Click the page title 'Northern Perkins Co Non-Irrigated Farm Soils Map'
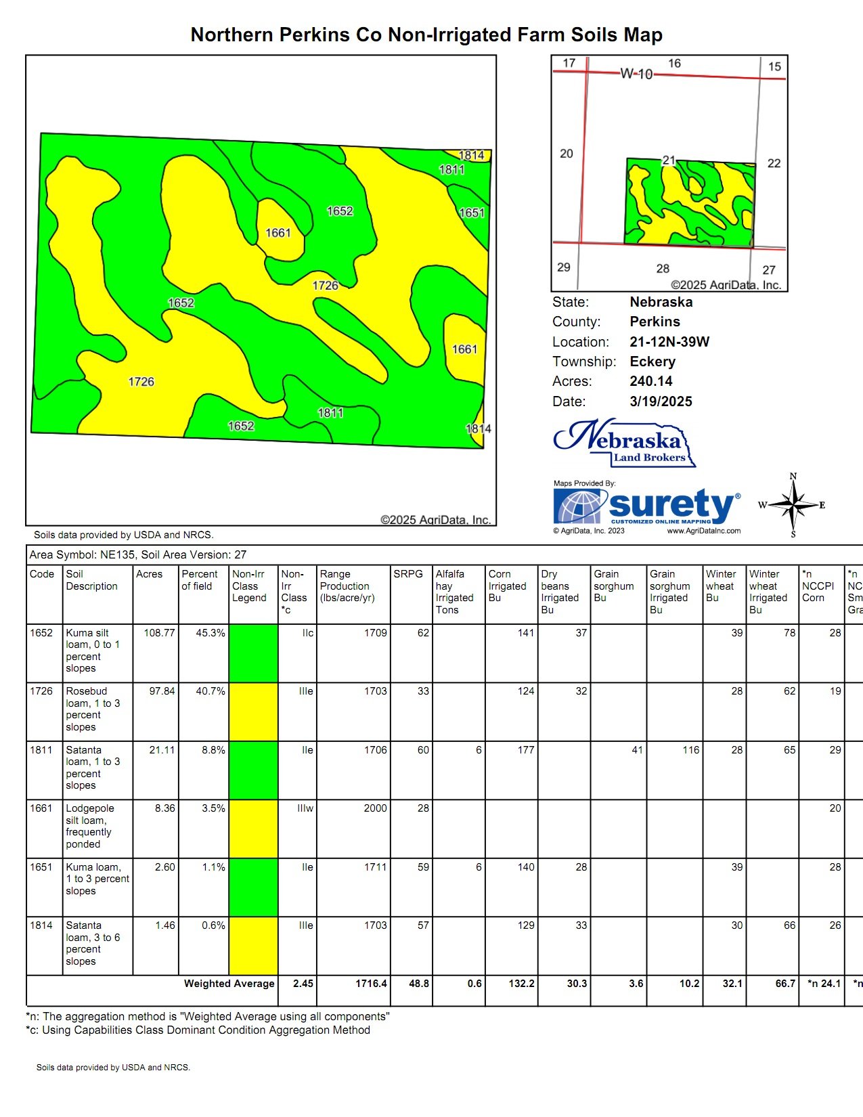Viewport: 863px width, 1117px height. pyautogui.click(x=426, y=35)
